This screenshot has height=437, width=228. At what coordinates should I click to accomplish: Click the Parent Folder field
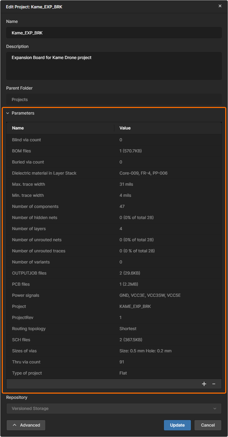(x=114, y=100)
